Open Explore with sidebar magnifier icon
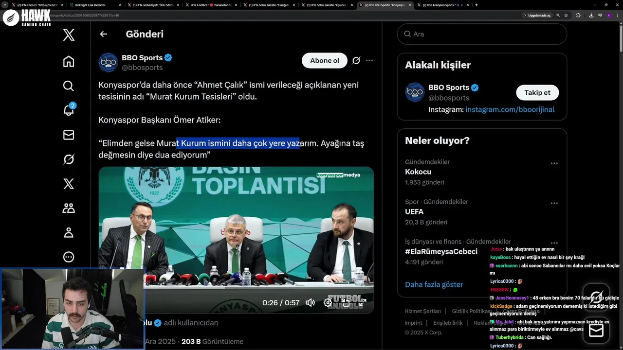This screenshot has width=623, height=350. pos(69,86)
